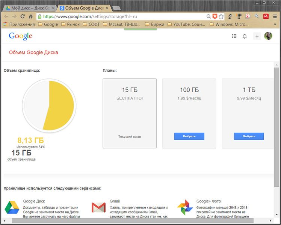This screenshot has width=281, height=225.
Task: Click the storage usage pie chart
Action: tap(49, 105)
